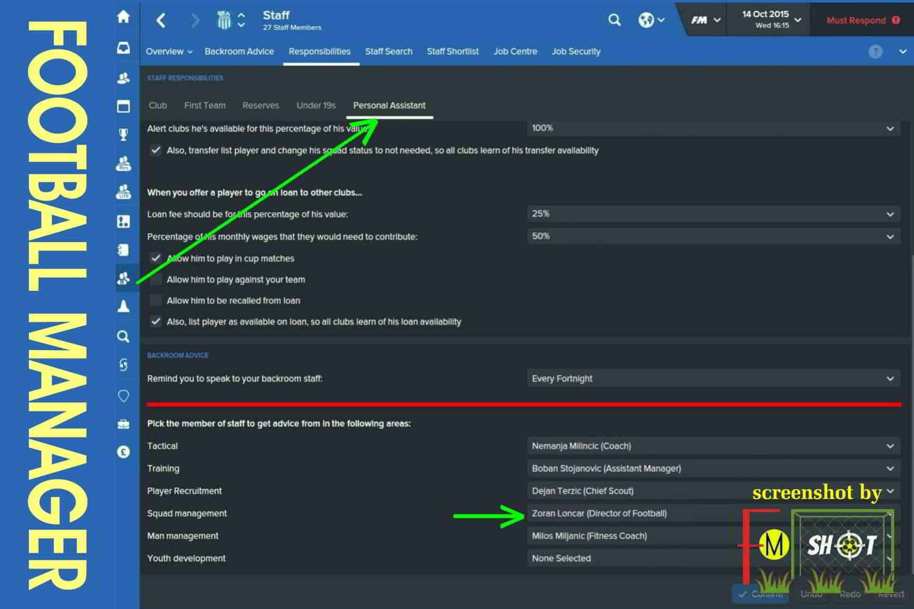The width and height of the screenshot is (914, 609).
Task: Toggle transfer list player checkbox
Action: [156, 150]
